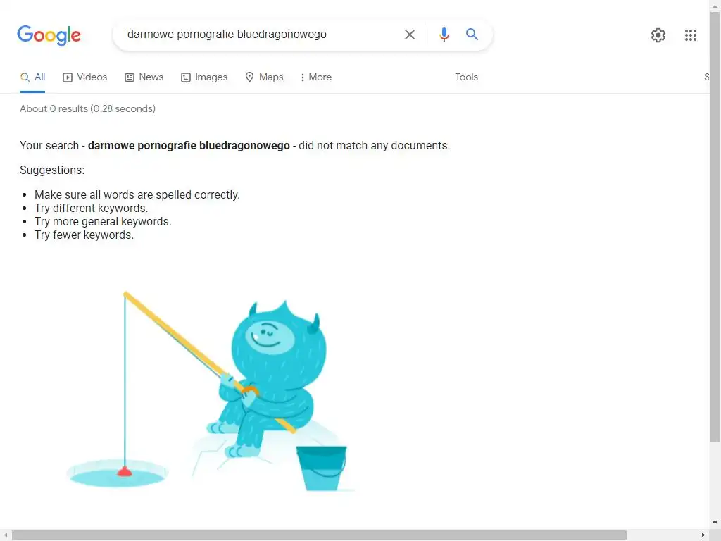Click the News tab newspaper icon
Image resolution: width=721 pixels, height=541 pixels.
[130, 77]
